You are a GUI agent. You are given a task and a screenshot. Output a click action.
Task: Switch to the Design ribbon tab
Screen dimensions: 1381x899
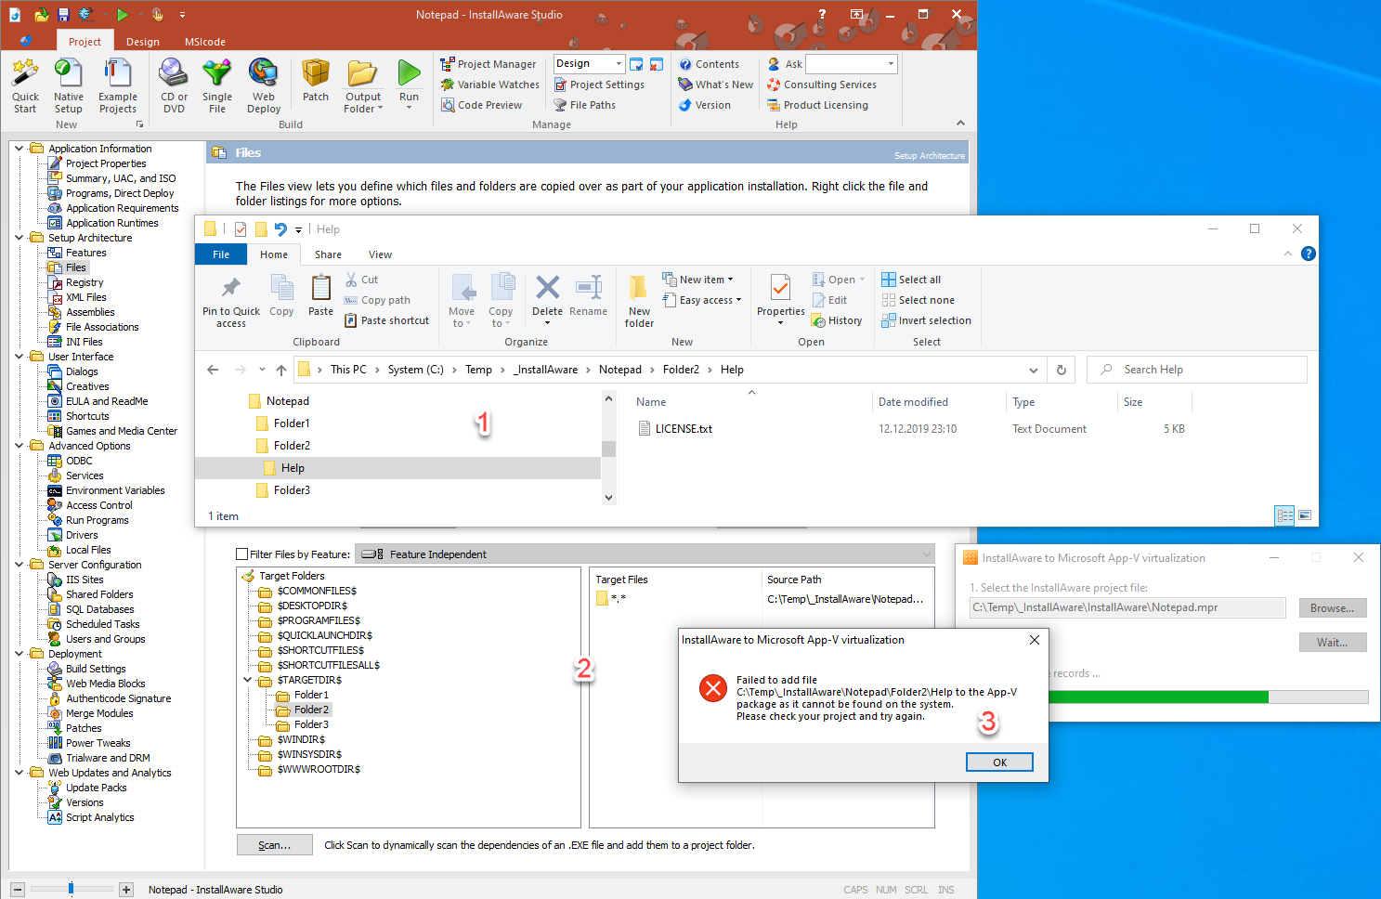[x=143, y=42]
